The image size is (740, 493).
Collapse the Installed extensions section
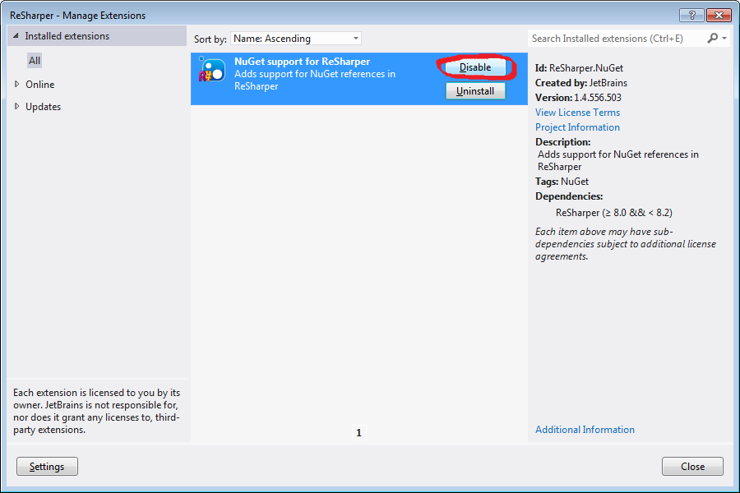click(x=16, y=36)
